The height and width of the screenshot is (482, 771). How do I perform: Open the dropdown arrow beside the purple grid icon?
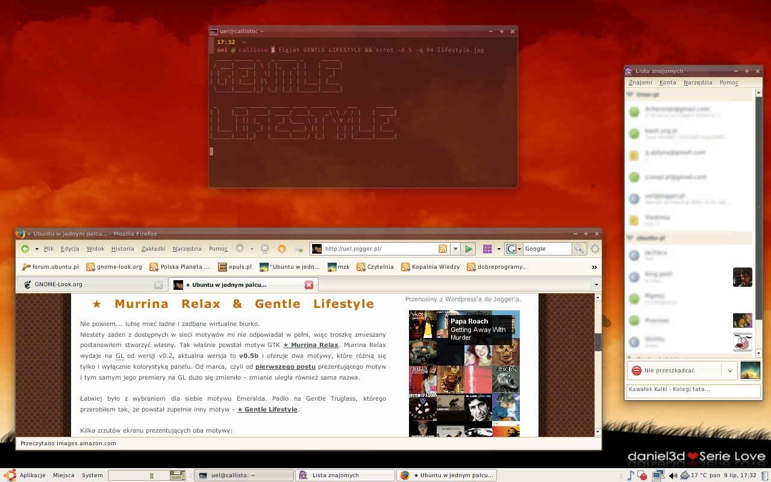(x=499, y=249)
